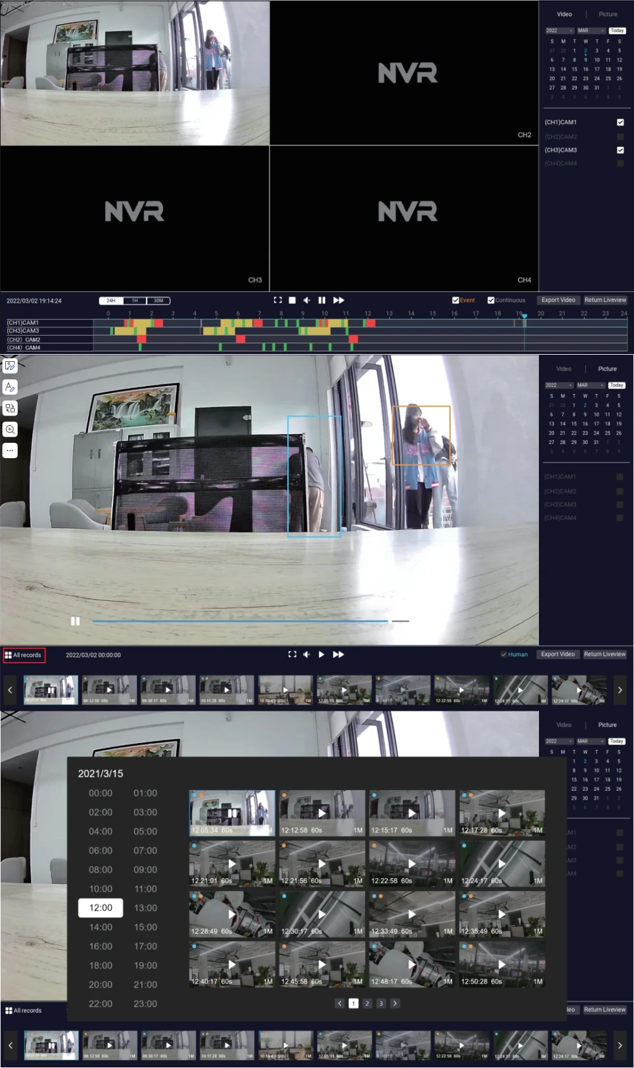
Task: Click the 12:50:28 recording thumbnail
Action: point(502,964)
